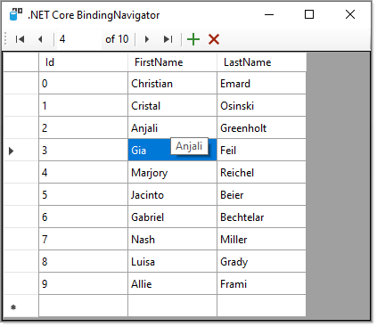The height and width of the screenshot is (327, 377).
Task: Click the empty LastName cell in new row
Action: point(261,307)
